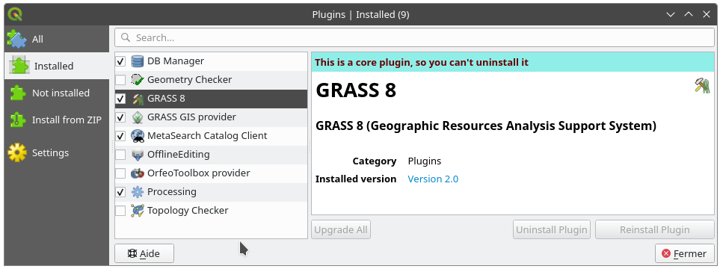Click the Category label
This screenshot has width=720, height=272.
[x=375, y=161]
